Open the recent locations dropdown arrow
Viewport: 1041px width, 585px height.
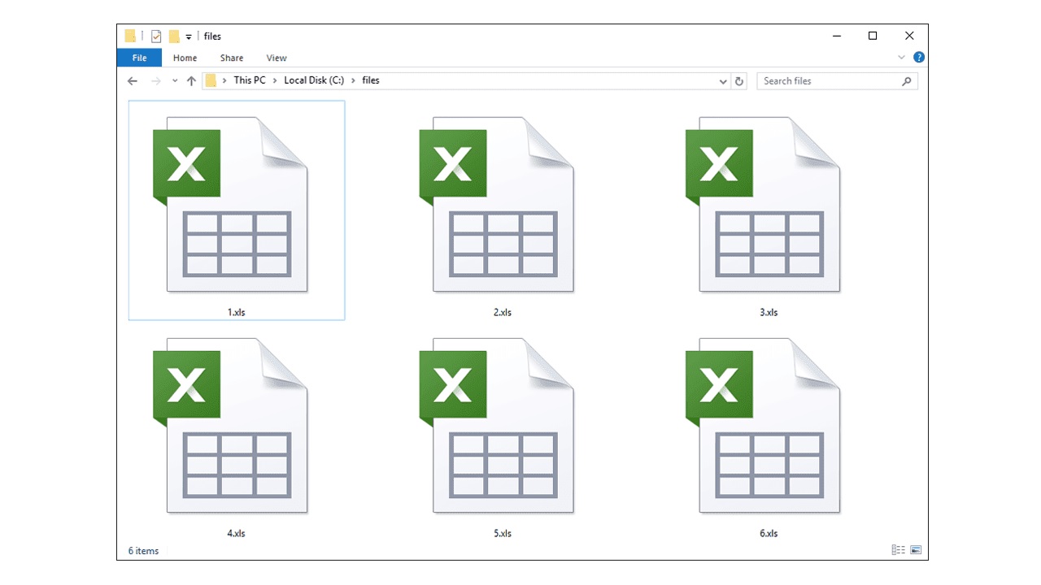[175, 81]
